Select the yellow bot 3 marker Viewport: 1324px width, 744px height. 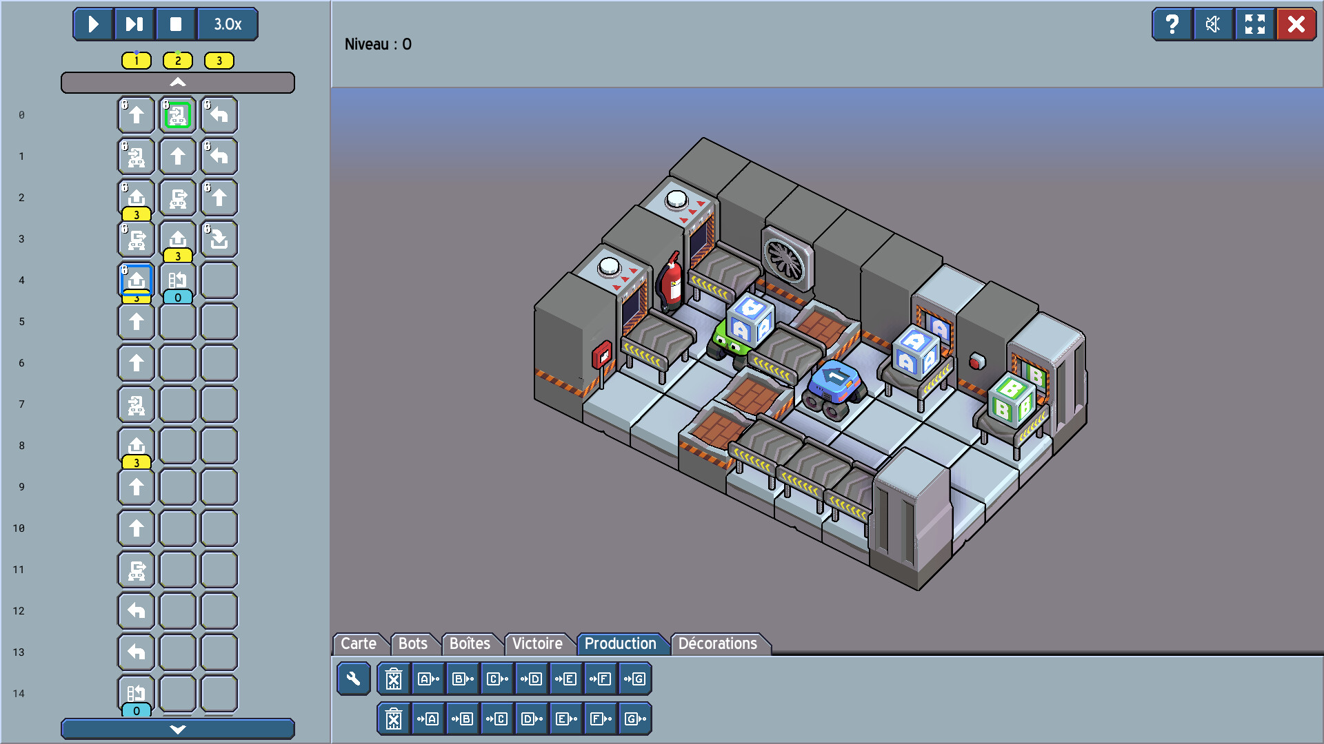[x=219, y=61]
